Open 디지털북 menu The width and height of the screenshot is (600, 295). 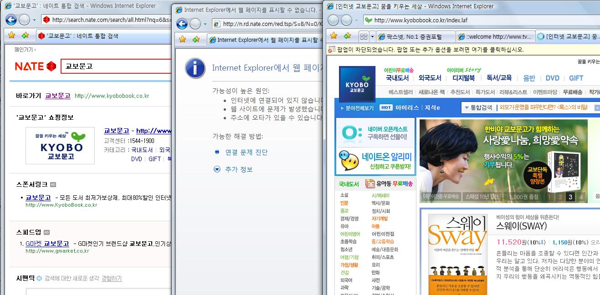463,78
